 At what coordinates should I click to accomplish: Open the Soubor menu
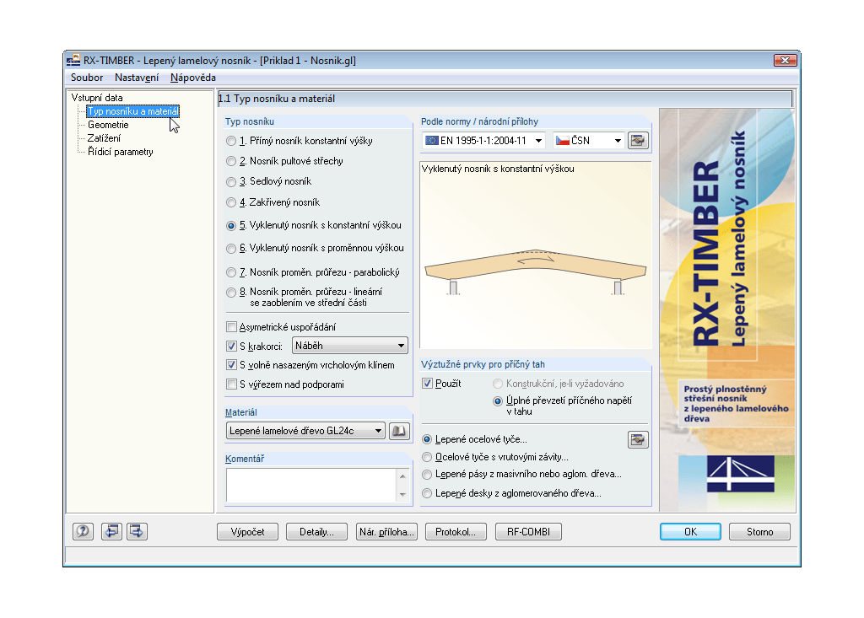click(86, 77)
